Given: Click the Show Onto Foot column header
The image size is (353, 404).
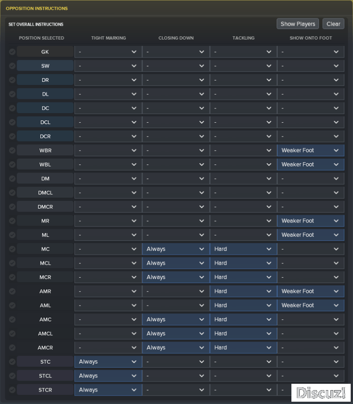Looking at the screenshot, I should tap(311, 38).
